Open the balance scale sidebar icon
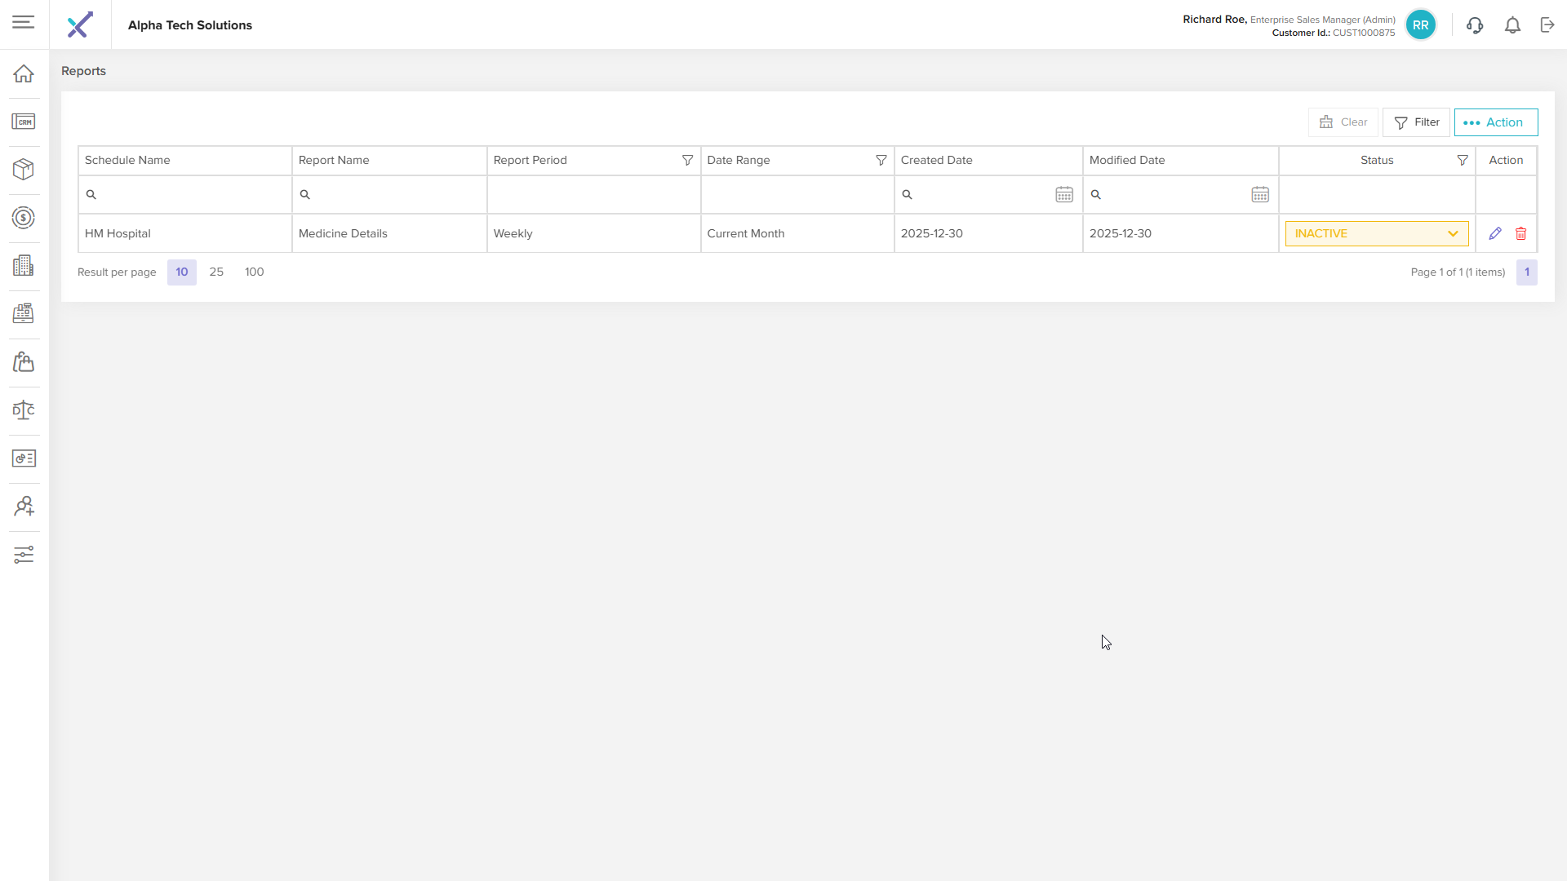 pos(24,410)
